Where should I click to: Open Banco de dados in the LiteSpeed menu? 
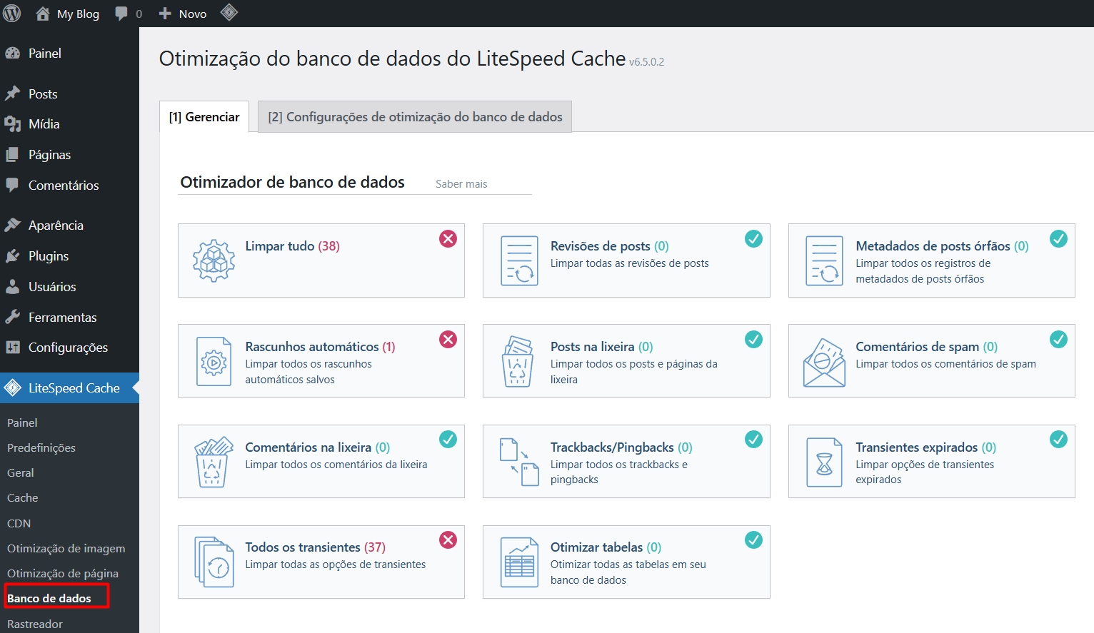coord(49,597)
